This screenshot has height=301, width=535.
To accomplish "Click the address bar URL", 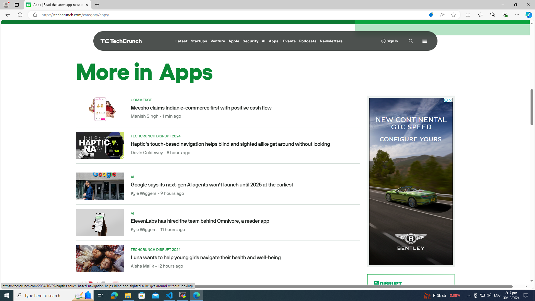I will pos(75,15).
